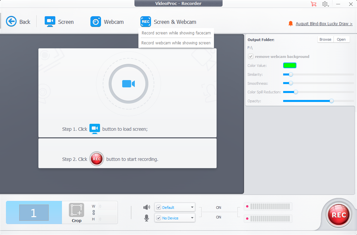
Task: Click the notification bell icon
Action: 290,23
